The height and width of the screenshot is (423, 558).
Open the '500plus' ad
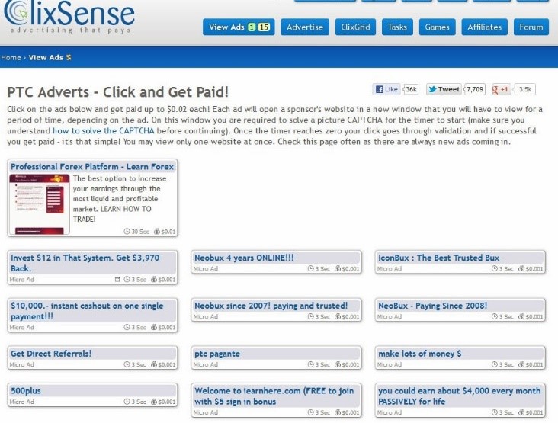click(x=26, y=391)
